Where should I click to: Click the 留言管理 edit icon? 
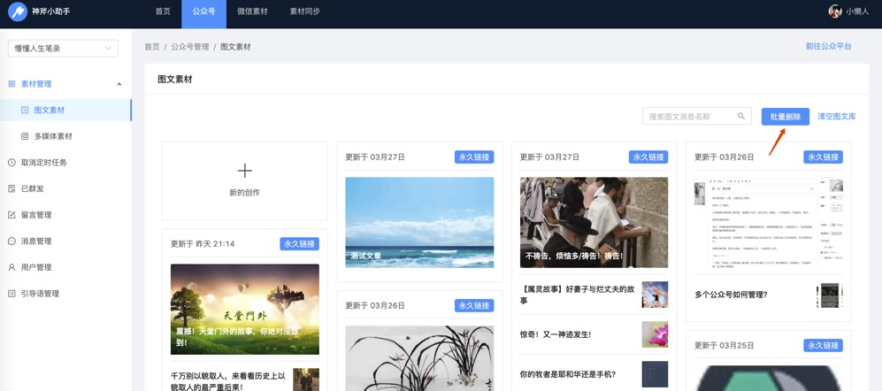[12, 215]
